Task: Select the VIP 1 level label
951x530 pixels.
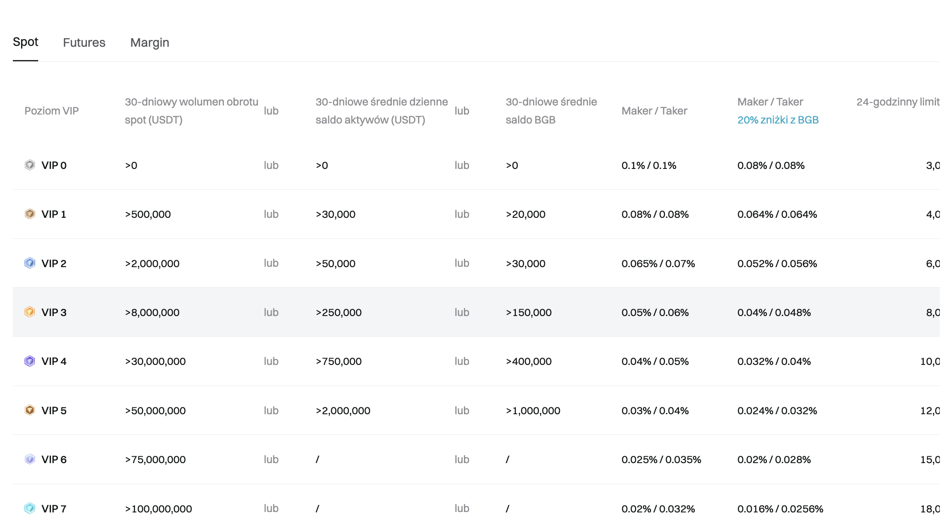Action: coord(54,214)
